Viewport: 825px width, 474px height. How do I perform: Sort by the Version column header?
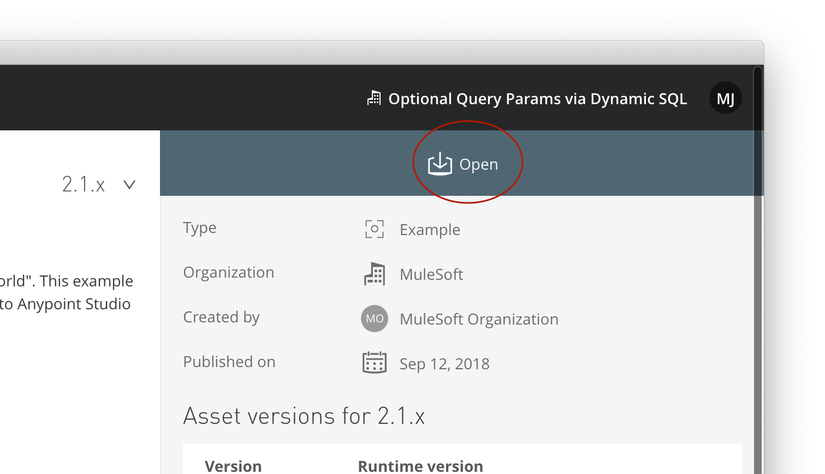click(233, 466)
